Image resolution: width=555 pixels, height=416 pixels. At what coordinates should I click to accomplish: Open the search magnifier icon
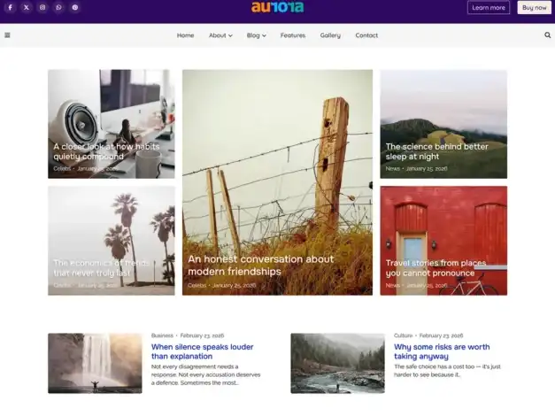pos(547,35)
